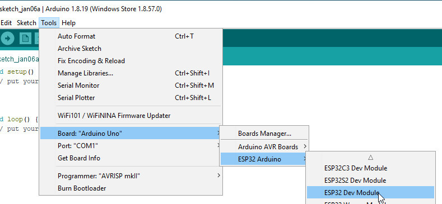Launch the Serial Monitor
The height and width of the screenshot is (204, 442).
point(131,86)
